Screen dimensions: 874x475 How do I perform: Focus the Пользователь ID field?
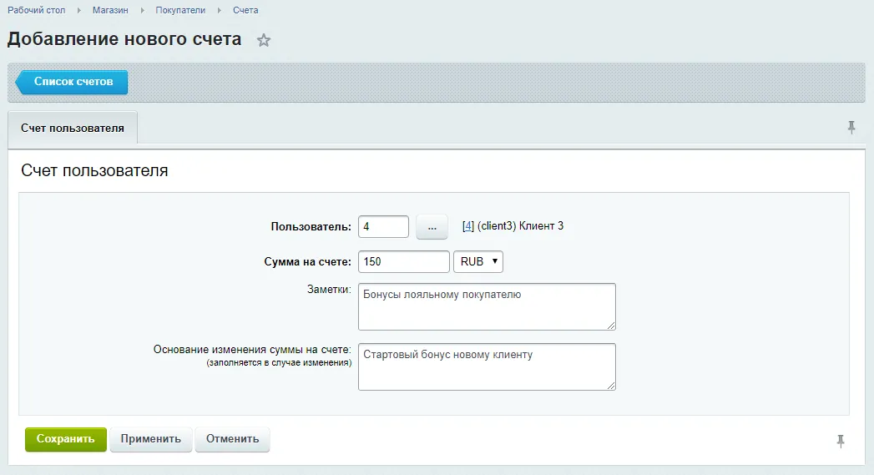point(383,227)
